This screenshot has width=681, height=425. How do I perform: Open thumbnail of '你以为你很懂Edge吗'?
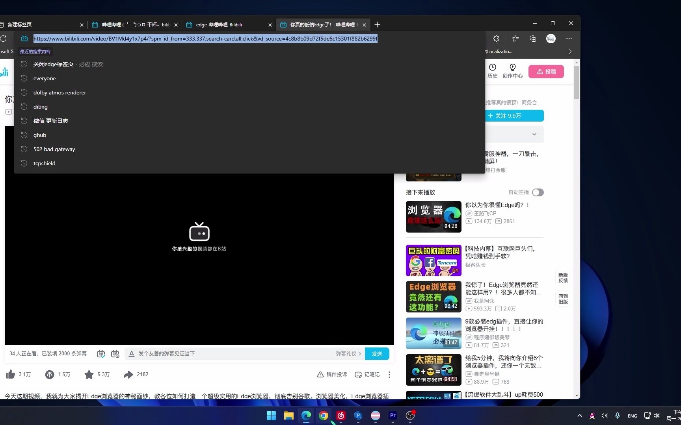pyautogui.click(x=434, y=217)
